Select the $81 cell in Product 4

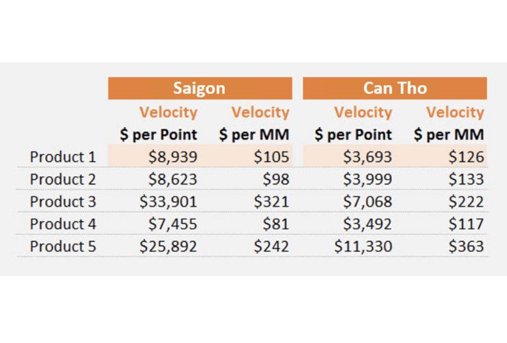coord(276,224)
